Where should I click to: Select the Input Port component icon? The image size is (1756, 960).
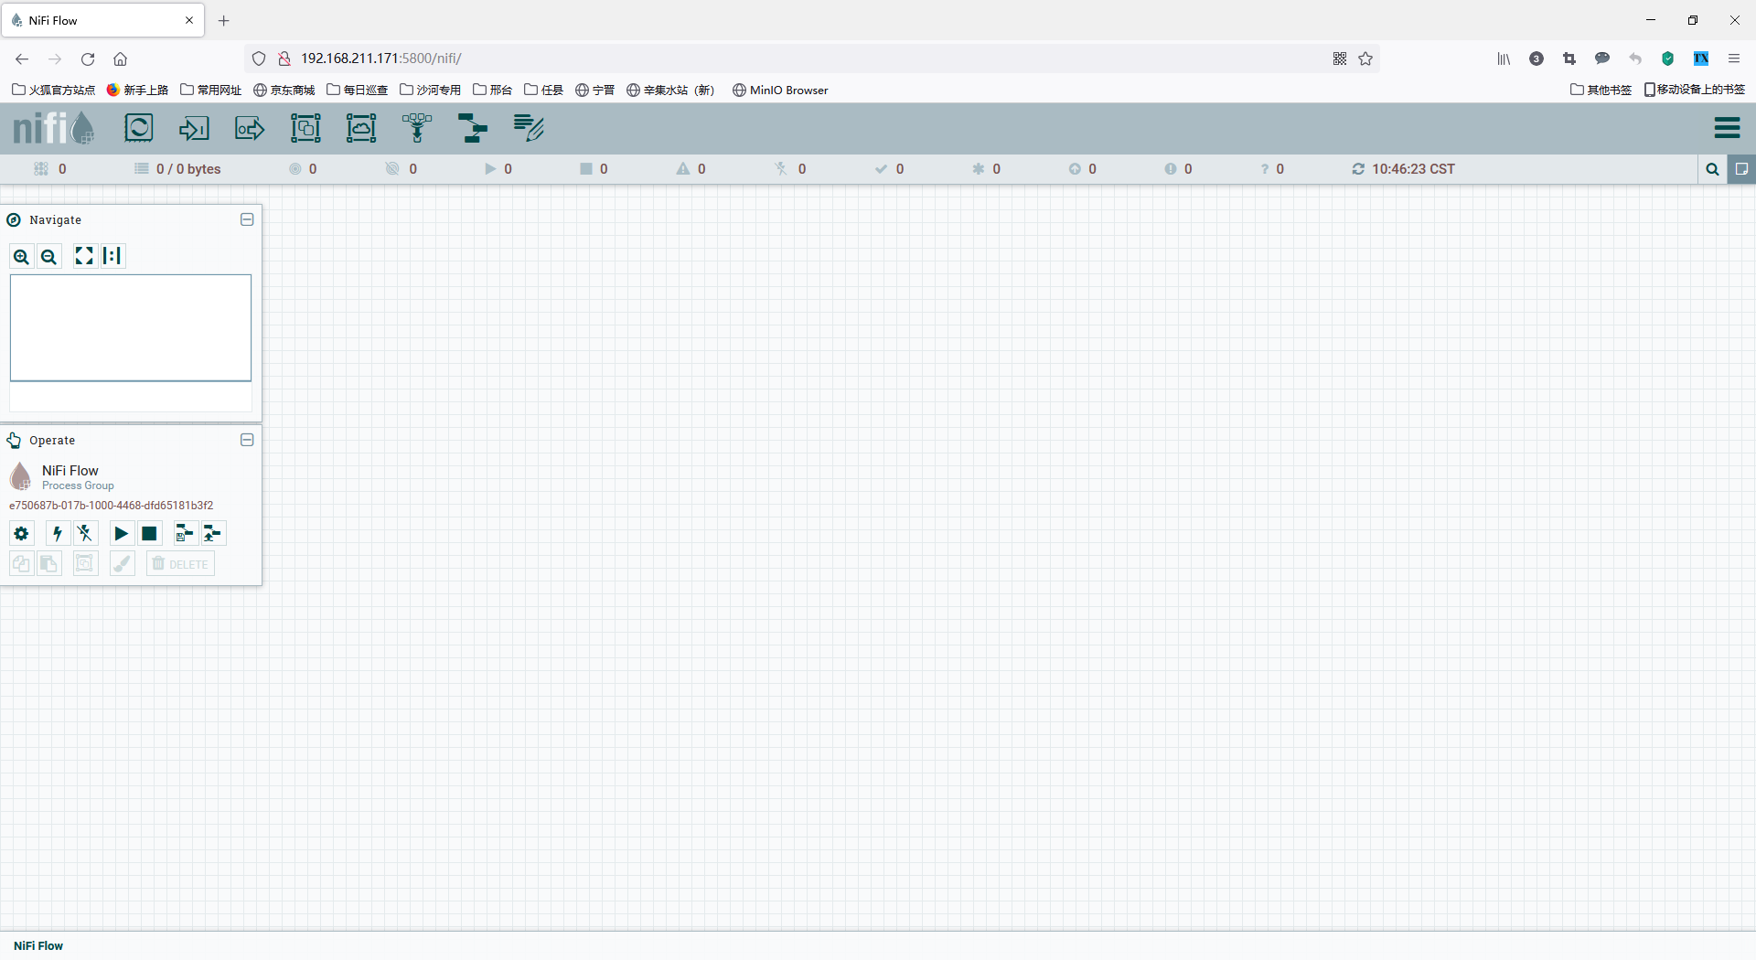(194, 128)
